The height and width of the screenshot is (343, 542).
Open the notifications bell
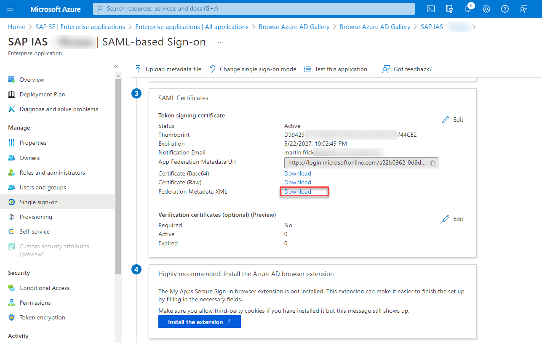tap(468, 9)
